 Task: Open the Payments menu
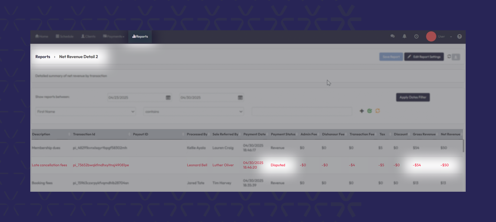point(114,36)
